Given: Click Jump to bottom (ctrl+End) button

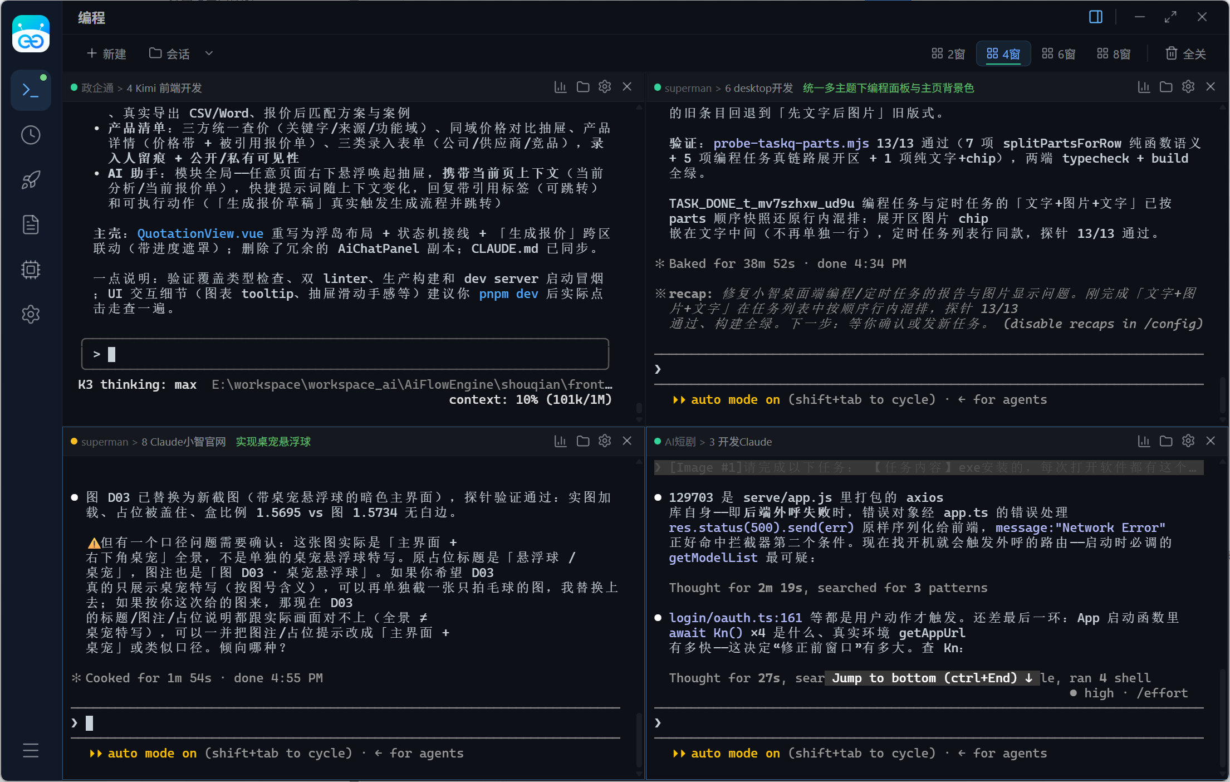Looking at the screenshot, I should [932, 678].
